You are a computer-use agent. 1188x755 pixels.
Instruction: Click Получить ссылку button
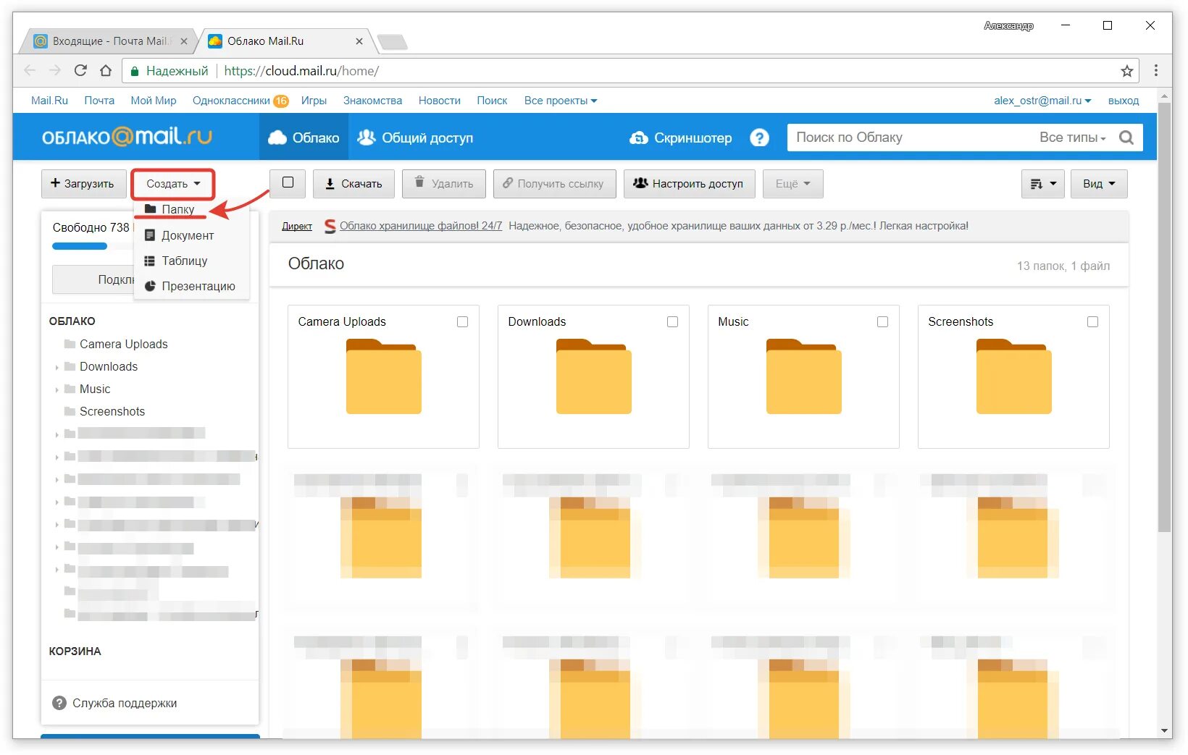coord(554,184)
